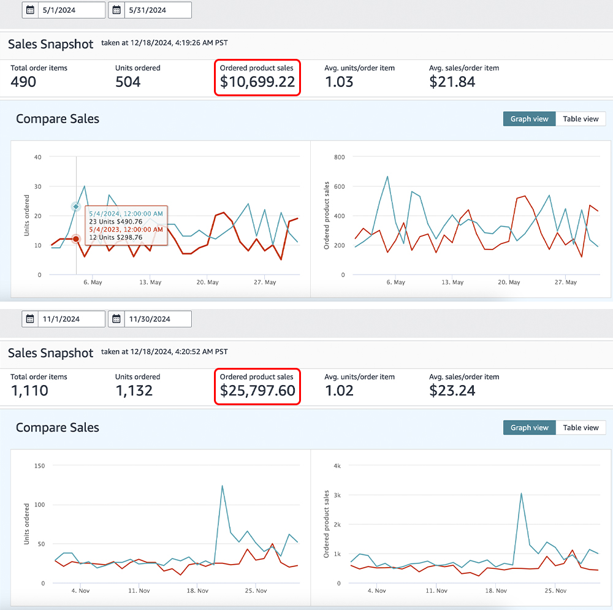
Task: Click the blue diamond marker for 5/4/2024
Action: pos(76,207)
